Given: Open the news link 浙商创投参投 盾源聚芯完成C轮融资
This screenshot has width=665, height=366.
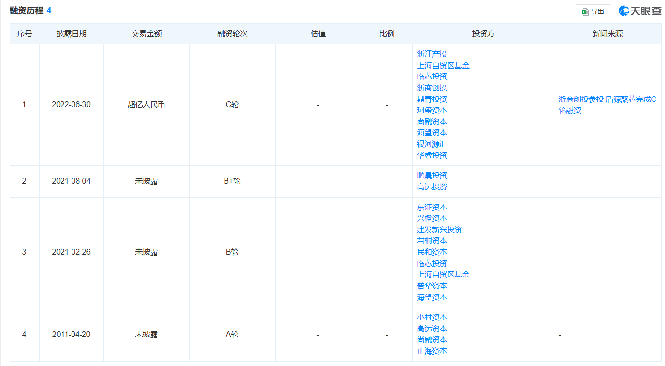Looking at the screenshot, I should (x=607, y=105).
